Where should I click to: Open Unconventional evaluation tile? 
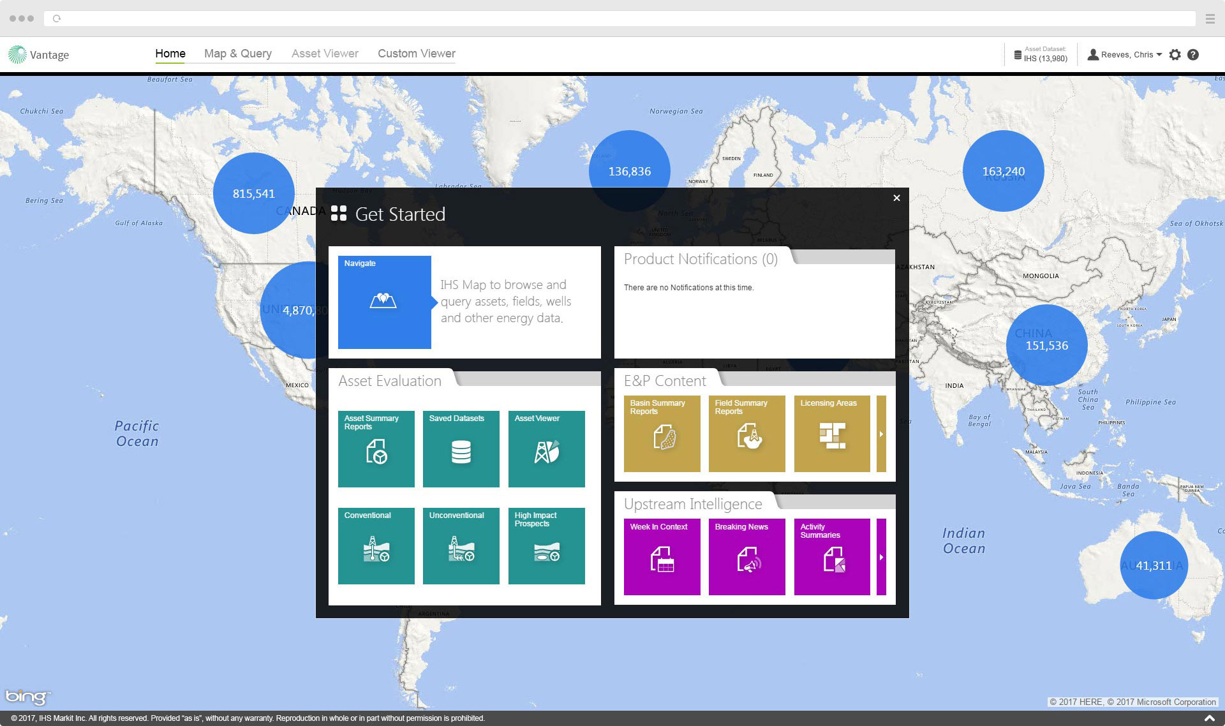[461, 546]
